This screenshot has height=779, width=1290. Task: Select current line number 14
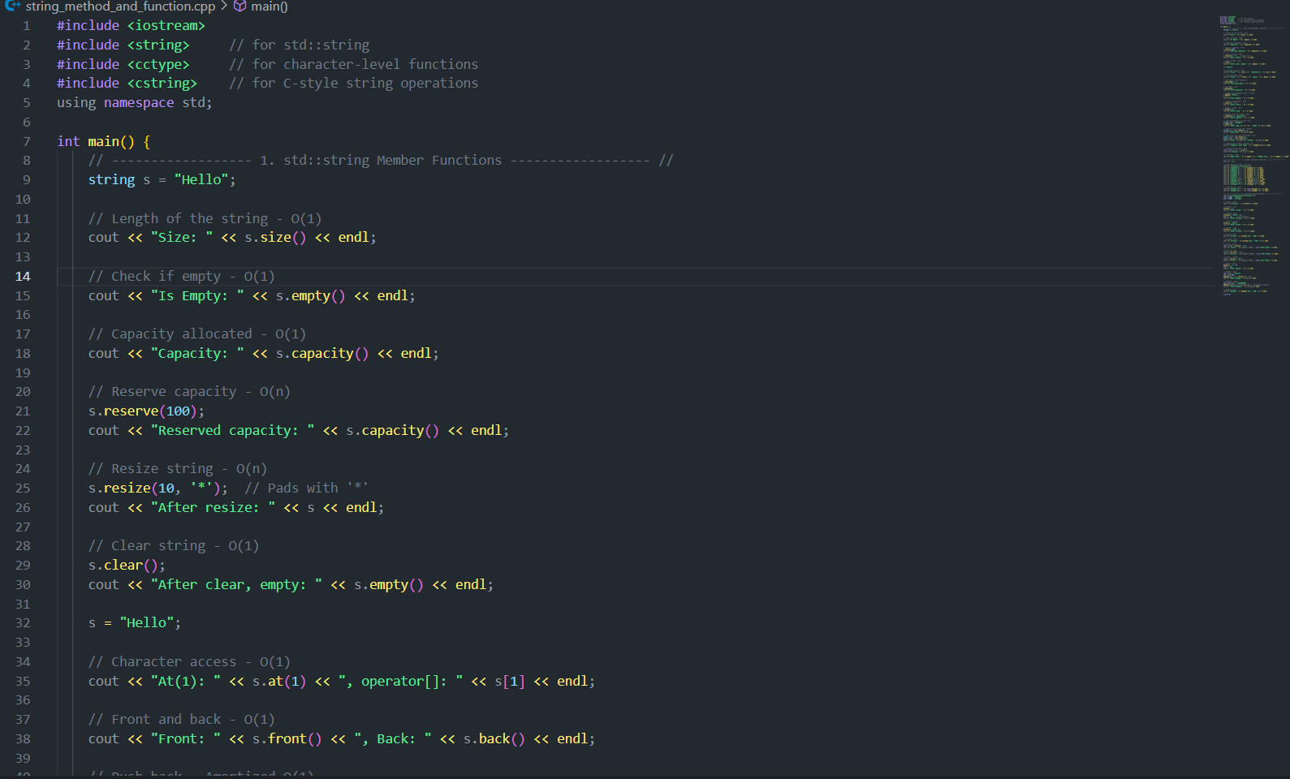pos(23,277)
